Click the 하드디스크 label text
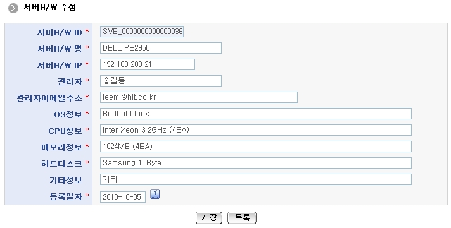The height and width of the screenshot is (228, 451). click(61, 164)
